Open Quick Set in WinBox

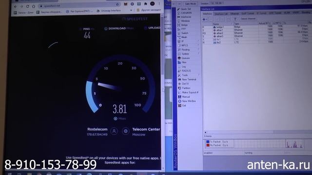click(x=184, y=9)
